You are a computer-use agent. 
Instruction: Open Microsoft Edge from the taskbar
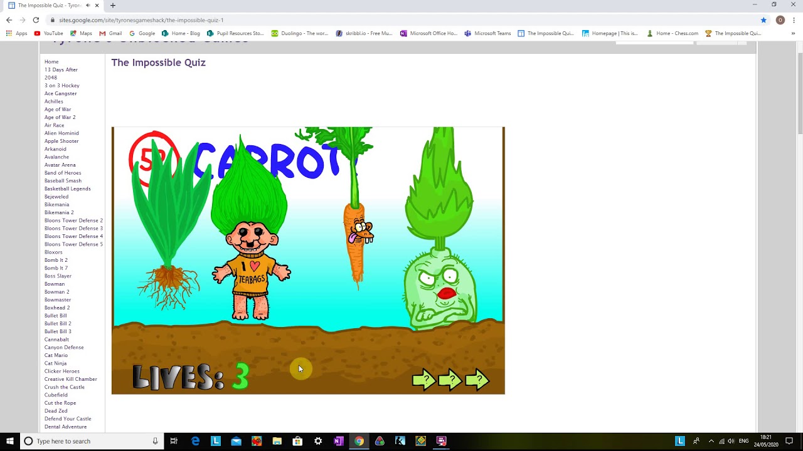195,441
